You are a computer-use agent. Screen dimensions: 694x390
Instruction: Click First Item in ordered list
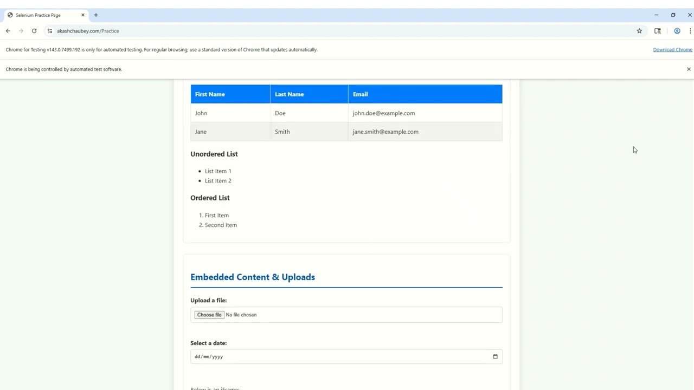click(x=217, y=216)
